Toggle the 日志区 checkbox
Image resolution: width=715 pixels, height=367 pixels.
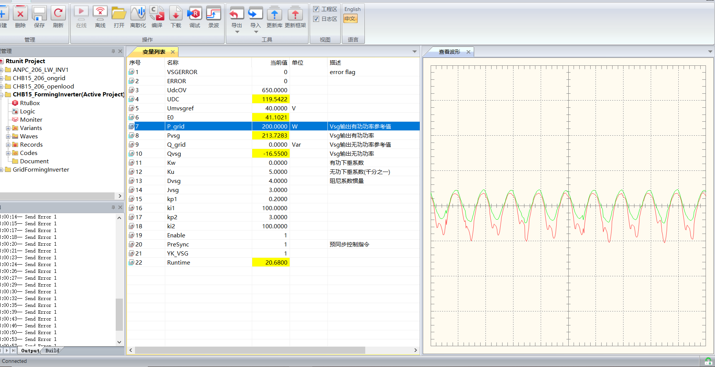click(x=316, y=19)
